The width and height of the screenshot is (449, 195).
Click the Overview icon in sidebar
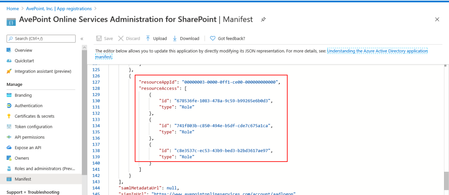(x=9, y=50)
